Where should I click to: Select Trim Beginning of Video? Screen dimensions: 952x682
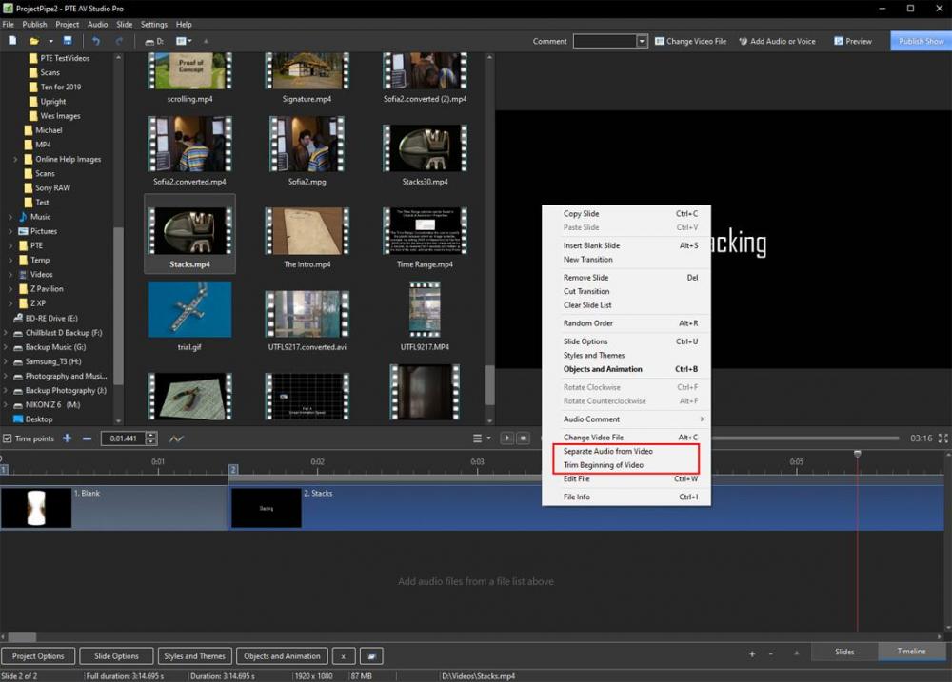coord(603,465)
